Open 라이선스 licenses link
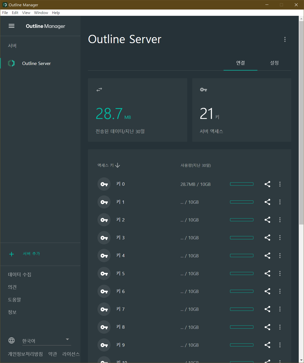The height and width of the screenshot is (363, 304). 71,354
